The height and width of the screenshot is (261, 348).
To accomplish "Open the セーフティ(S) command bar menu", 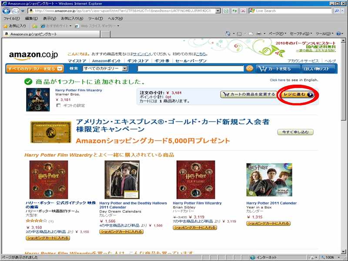I will [301, 34].
